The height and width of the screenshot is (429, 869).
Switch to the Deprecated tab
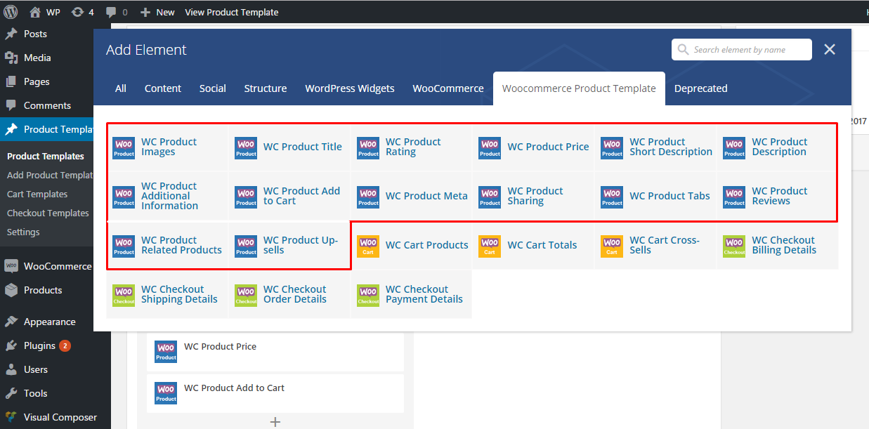pyautogui.click(x=700, y=88)
